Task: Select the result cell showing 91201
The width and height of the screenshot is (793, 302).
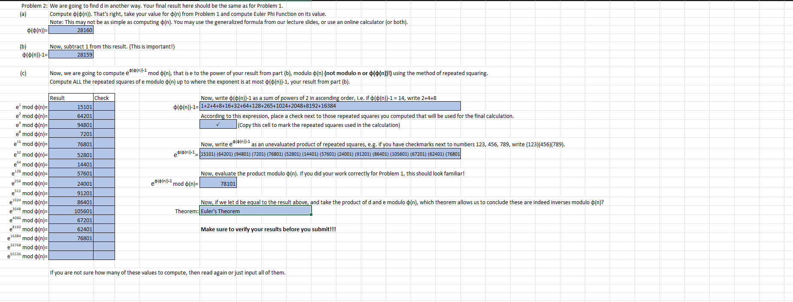Action: coord(71,193)
